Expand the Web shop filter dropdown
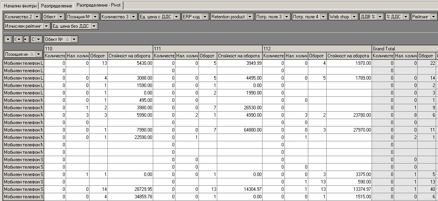Viewport: 438px width, 201px height. coord(354,17)
